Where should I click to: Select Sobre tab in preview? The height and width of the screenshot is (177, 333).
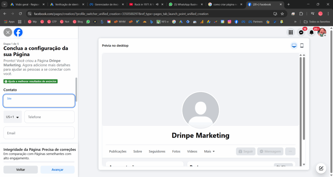[x=138, y=151]
